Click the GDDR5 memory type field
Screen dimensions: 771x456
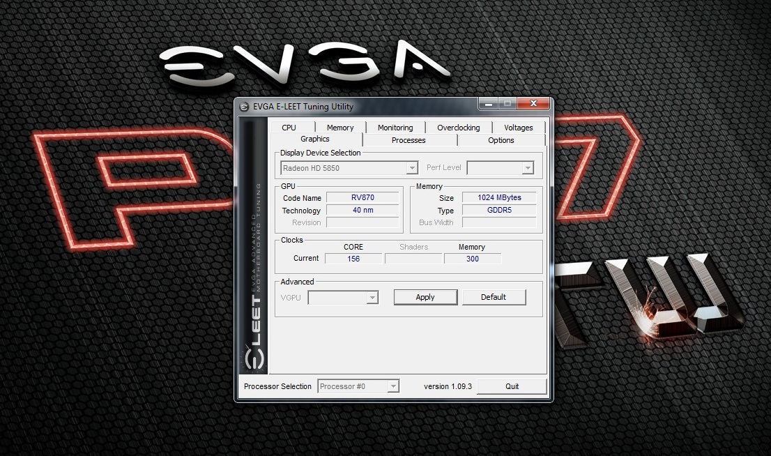[x=499, y=210]
